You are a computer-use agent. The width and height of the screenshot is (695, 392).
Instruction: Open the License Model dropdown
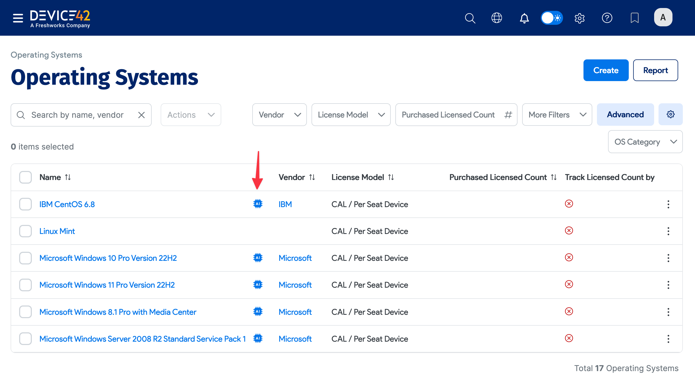click(x=351, y=115)
